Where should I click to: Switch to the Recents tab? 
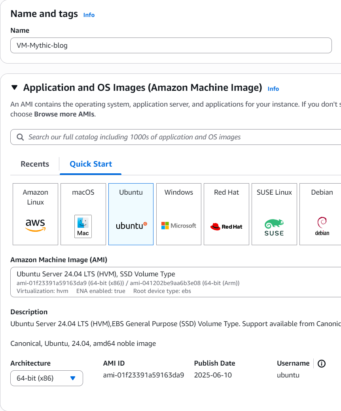click(35, 164)
